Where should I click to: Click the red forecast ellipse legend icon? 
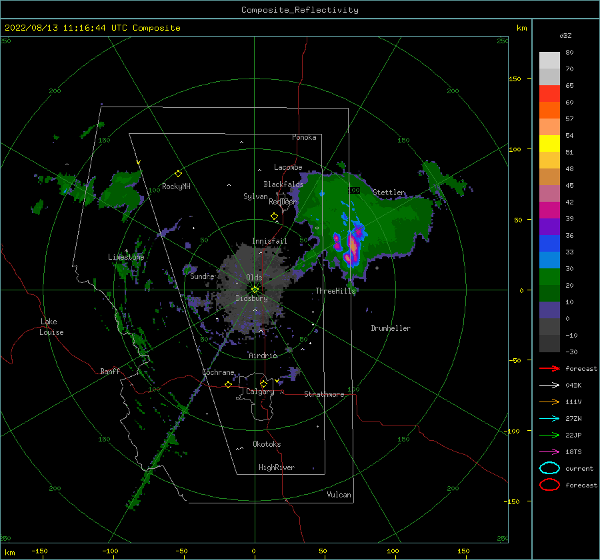(x=549, y=485)
